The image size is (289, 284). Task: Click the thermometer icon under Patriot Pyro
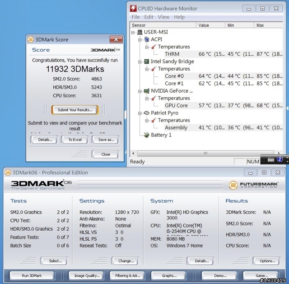tap(154, 120)
